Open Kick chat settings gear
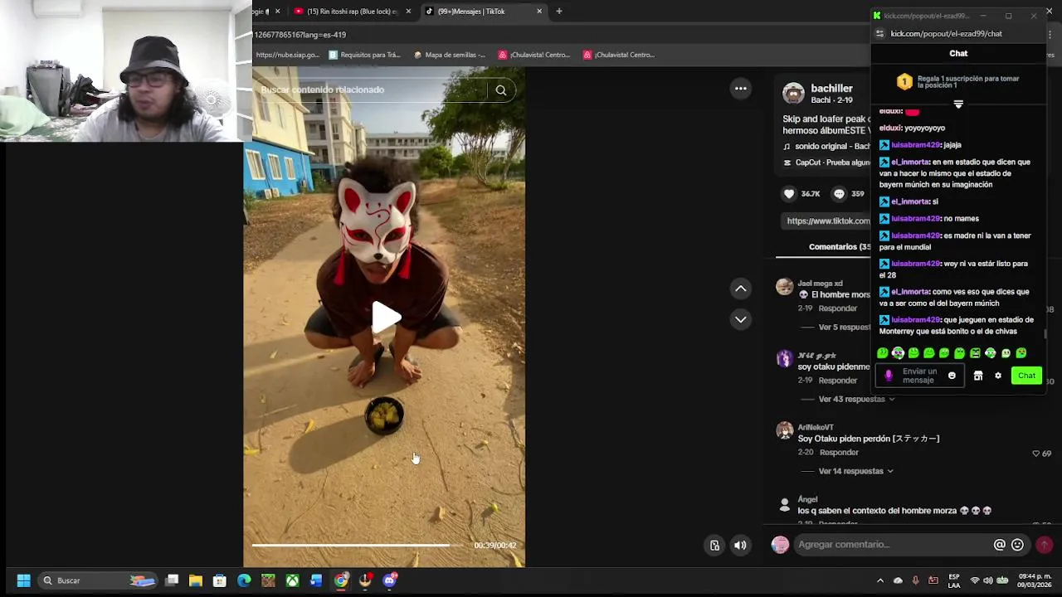This screenshot has height=597, width=1062. pos(998,376)
